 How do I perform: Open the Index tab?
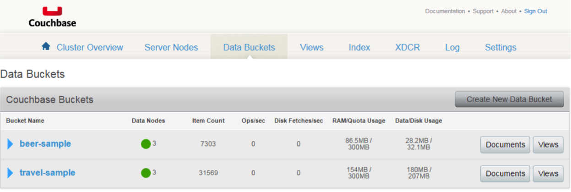(359, 47)
